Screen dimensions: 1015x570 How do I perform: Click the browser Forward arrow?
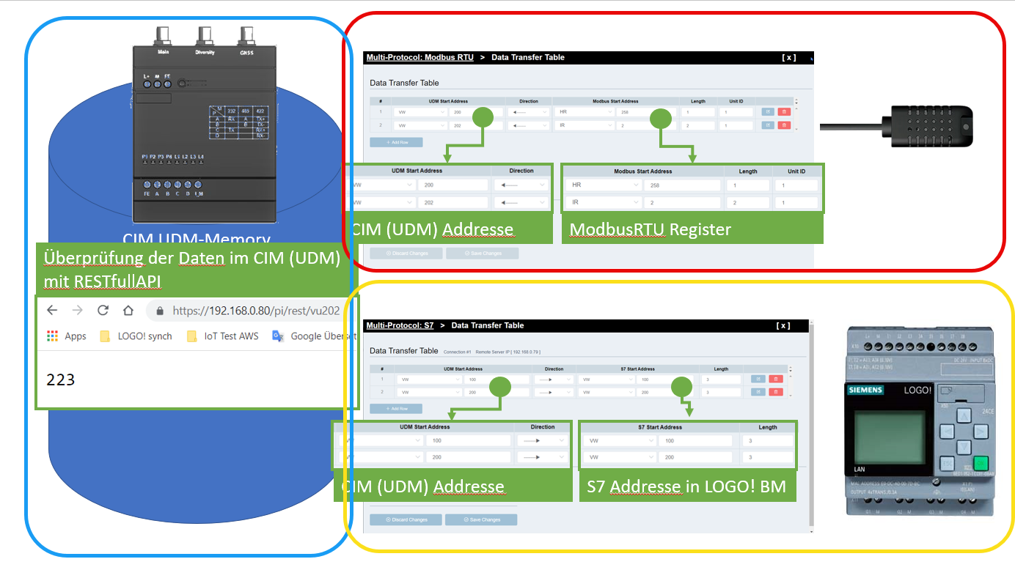pyautogui.click(x=77, y=310)
